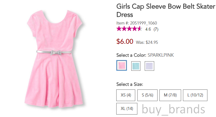This screenshot has height=117, width=216.
Task: Select size S (5/6)
Action: point(147,95)
